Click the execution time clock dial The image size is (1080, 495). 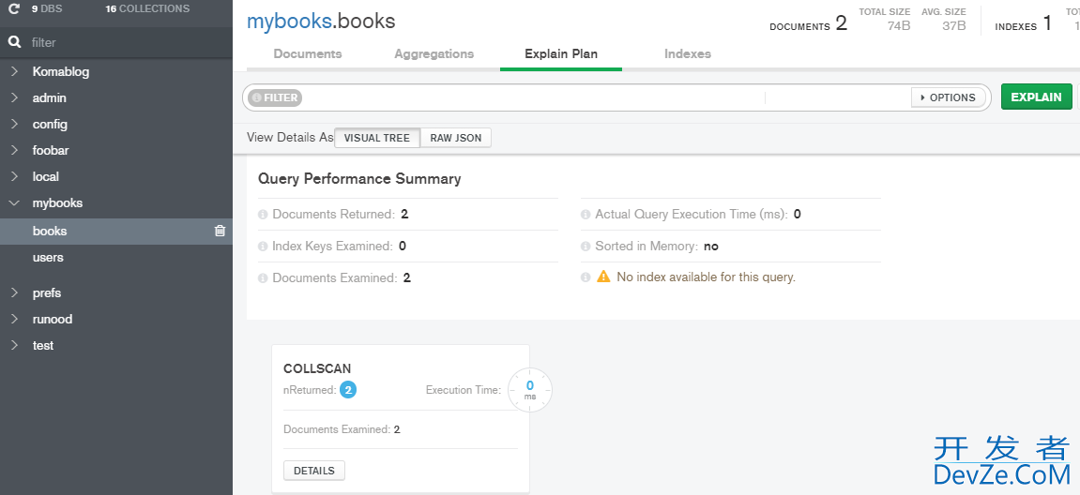tap(529, 390)
